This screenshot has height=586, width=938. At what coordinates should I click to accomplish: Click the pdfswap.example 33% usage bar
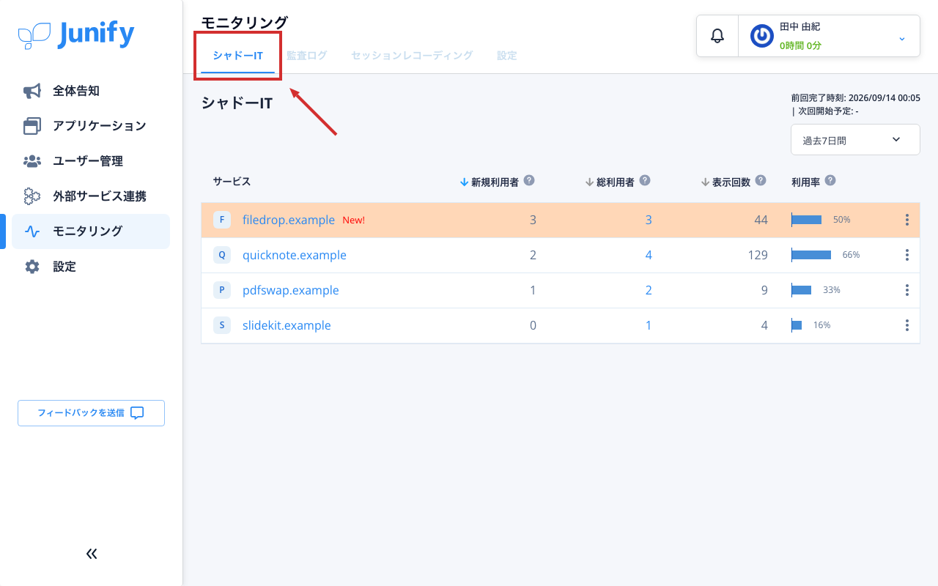coord(802,290)
